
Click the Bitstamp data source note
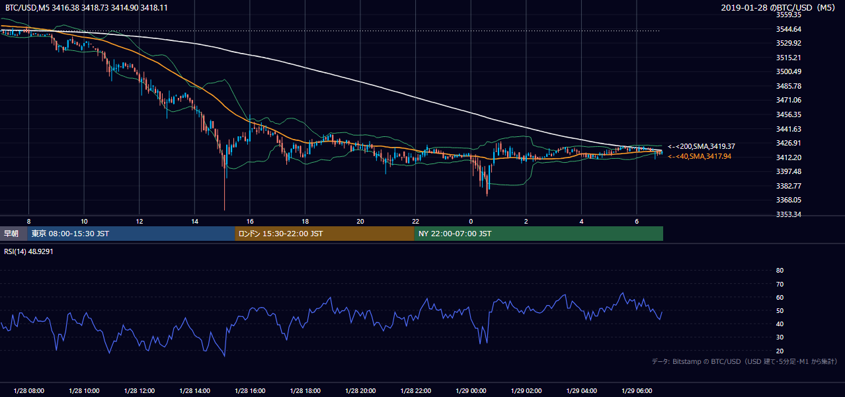pyautogui.click(x=744, y=361)
